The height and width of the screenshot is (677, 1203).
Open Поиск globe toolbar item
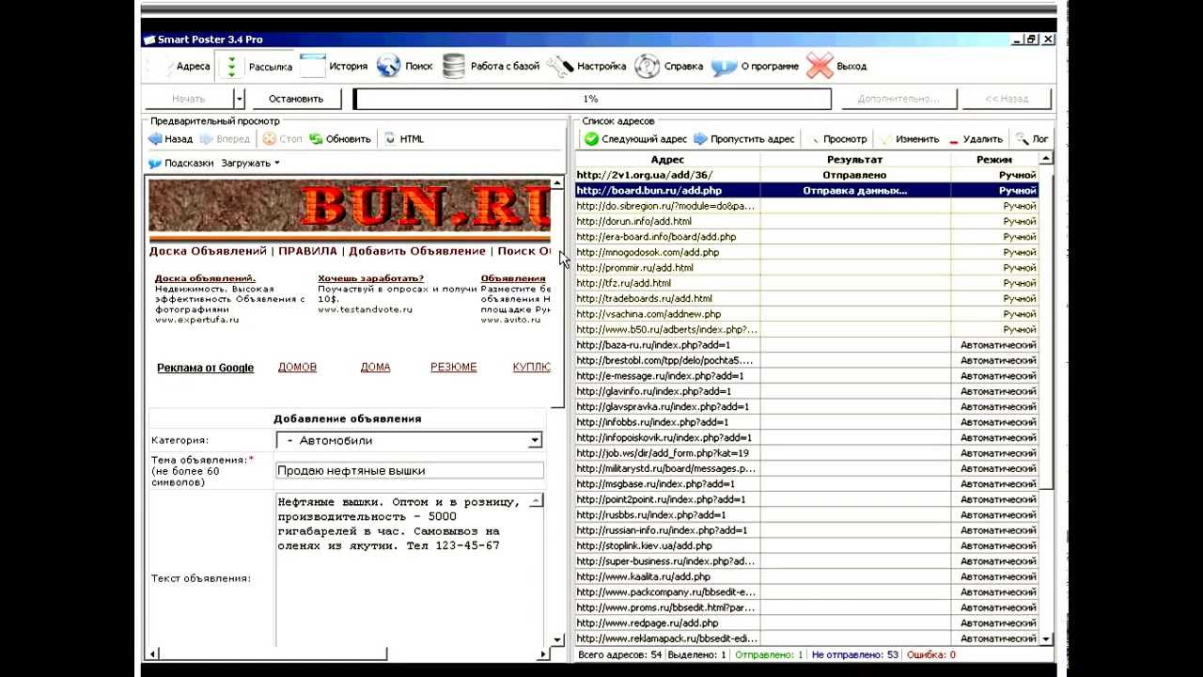pyautogui.click(x=405, y=67)
